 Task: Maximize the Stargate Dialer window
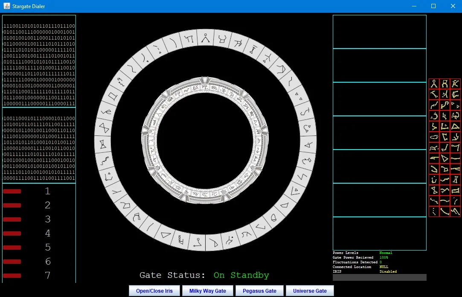pos(433,6)
